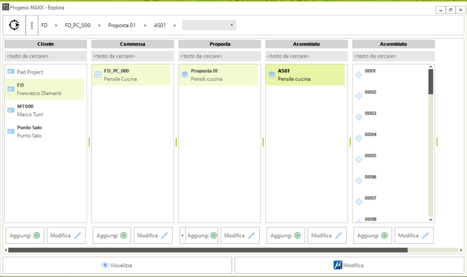Click Aggiungi under the Commessa column
467x277 pixels.
coord(112,236)
